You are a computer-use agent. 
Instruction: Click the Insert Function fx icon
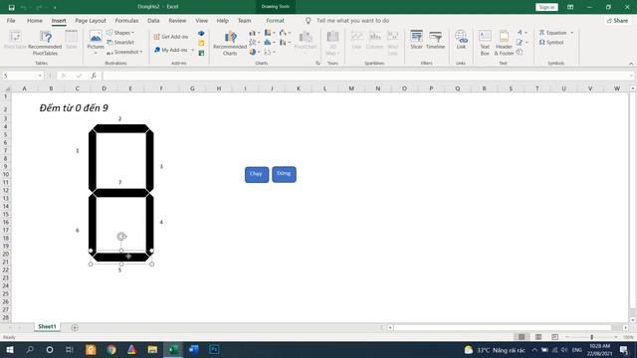coord(94,76)
